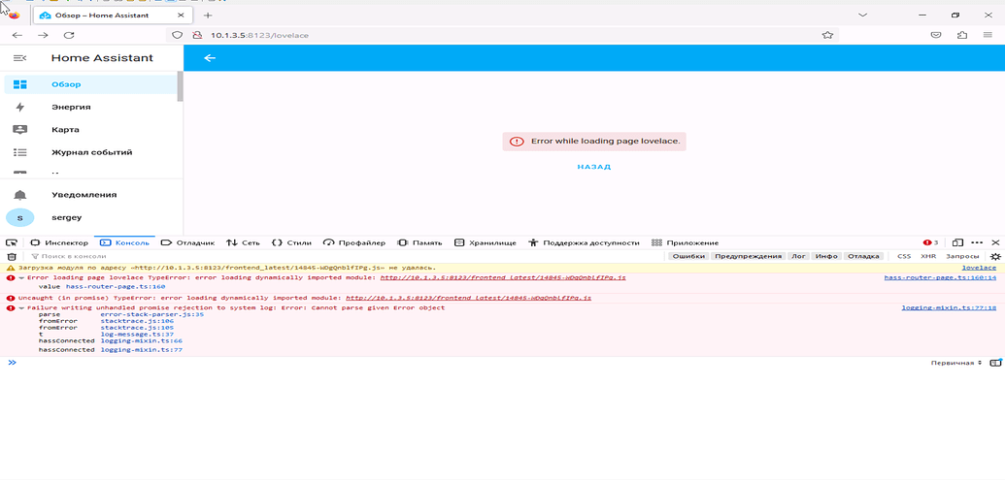Toggle the Запросы console filter
The width and height of the screenshot is (1005, 481).
pyautogui.click(x=962, y=256)
